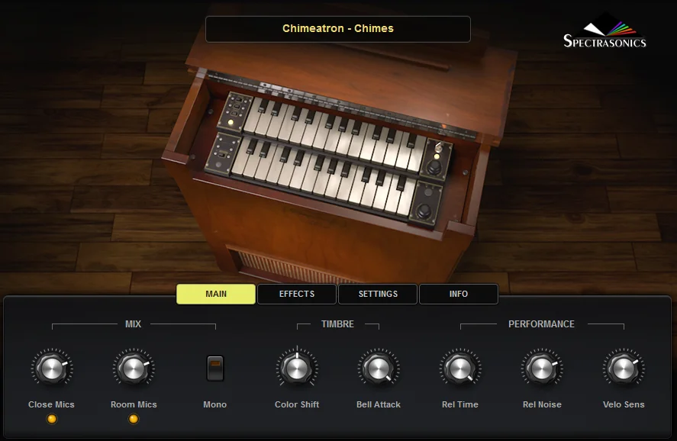Click the Spectrasonics logo
Viewport: 677px width, 441px height.
(x=604, y=31)
